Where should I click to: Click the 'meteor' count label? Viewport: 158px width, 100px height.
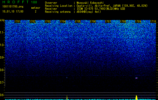36,8
